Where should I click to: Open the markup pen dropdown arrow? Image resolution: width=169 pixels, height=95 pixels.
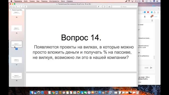click(x=101, y=7)
